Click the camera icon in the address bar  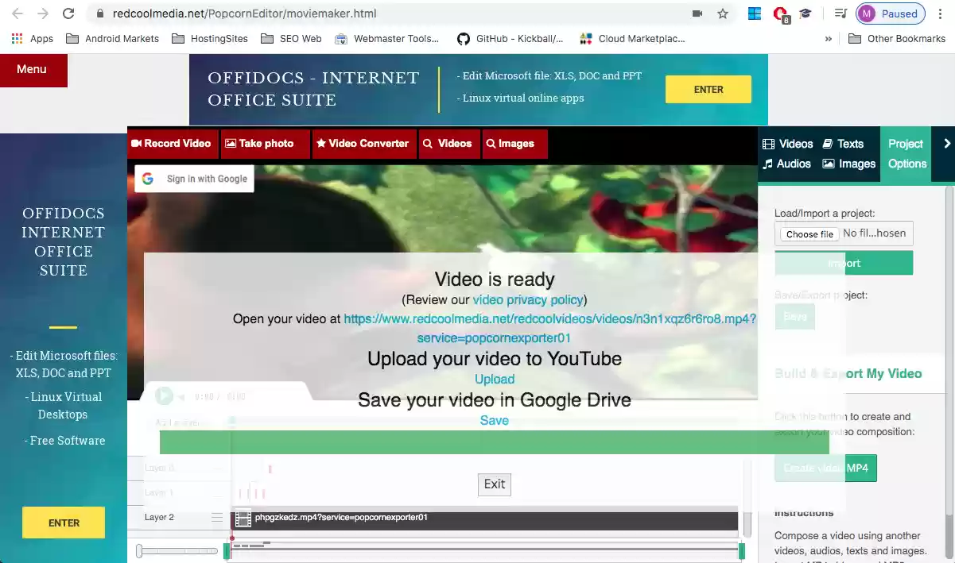[697, 13]
